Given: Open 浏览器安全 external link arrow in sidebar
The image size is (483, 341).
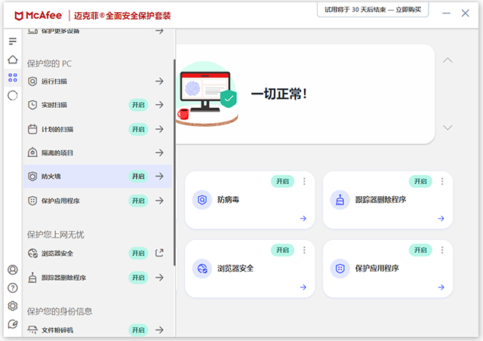Looking at the screenshot, I should [159, 253].
